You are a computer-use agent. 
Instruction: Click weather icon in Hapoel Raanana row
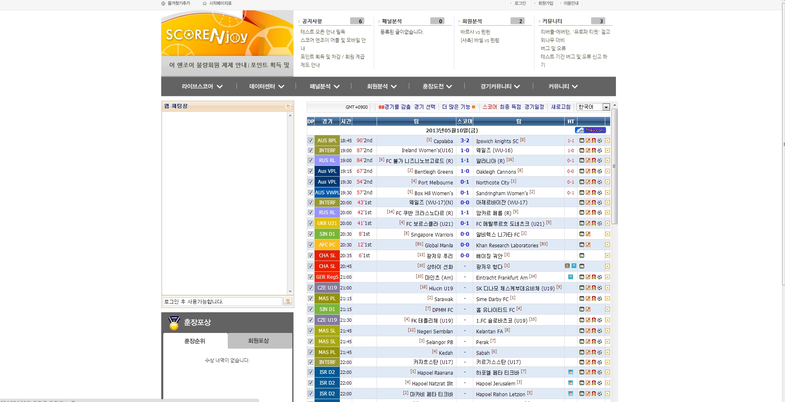click(x=570, y=372)
